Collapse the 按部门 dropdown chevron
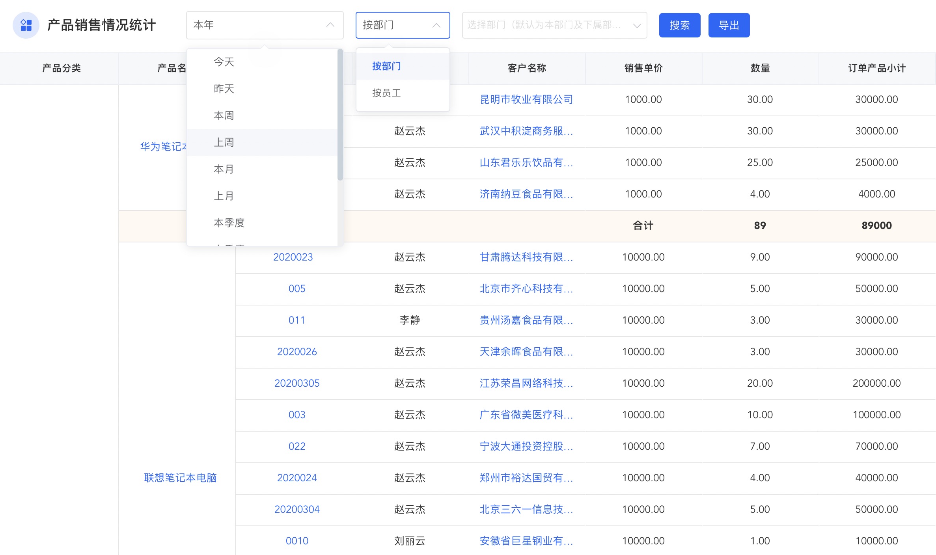The image size is (936, 555). click(436, 26)
